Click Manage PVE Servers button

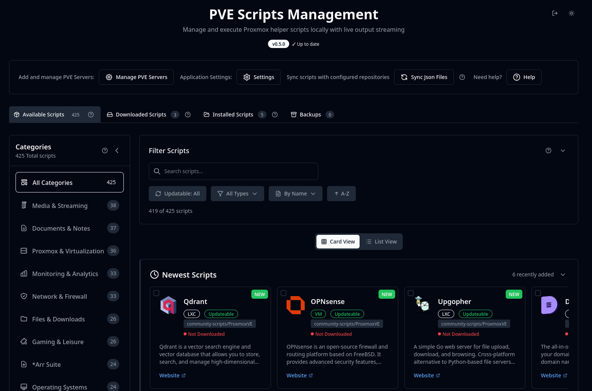(x=136, y=77)
